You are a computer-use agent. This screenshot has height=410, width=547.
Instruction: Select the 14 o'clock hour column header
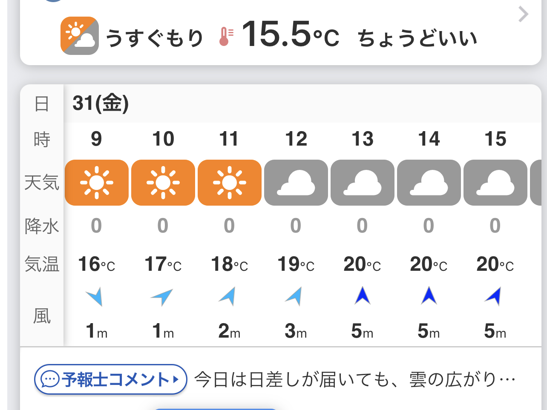coord(429,139)
